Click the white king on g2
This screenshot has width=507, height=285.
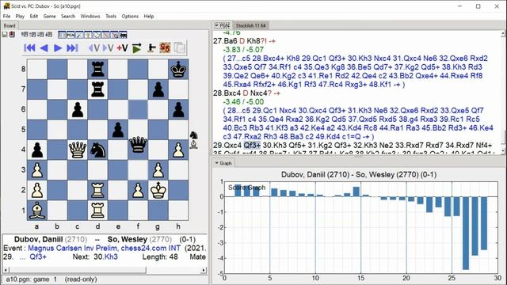(158, 190)
